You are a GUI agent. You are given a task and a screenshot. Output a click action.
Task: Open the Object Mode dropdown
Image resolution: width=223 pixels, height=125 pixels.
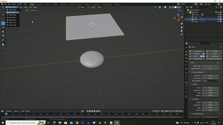click(x=12, y=7)
